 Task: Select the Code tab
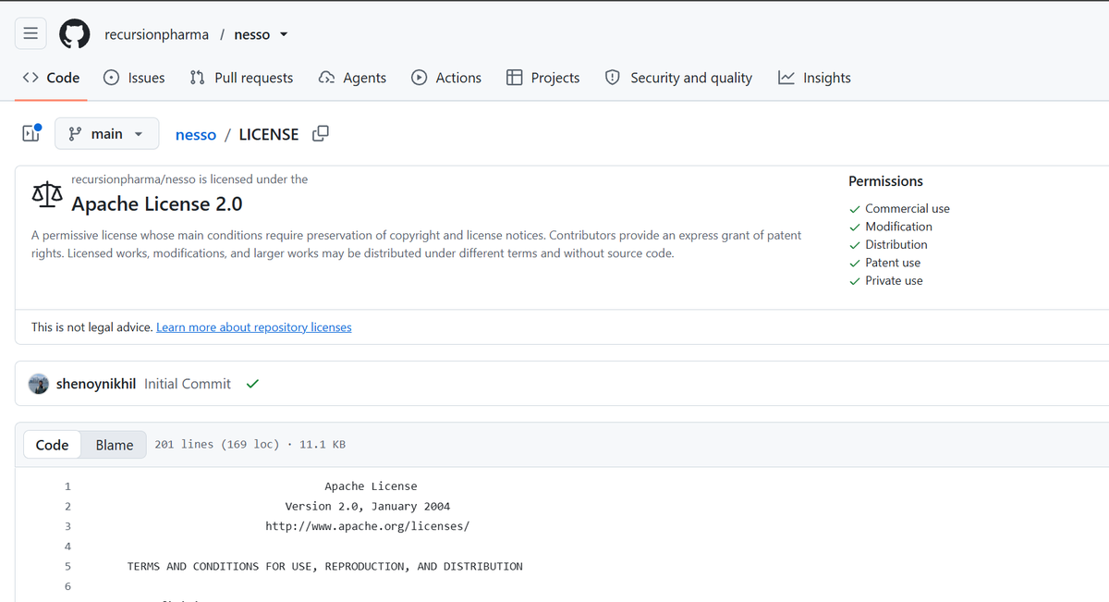click(x=52, y=78)
